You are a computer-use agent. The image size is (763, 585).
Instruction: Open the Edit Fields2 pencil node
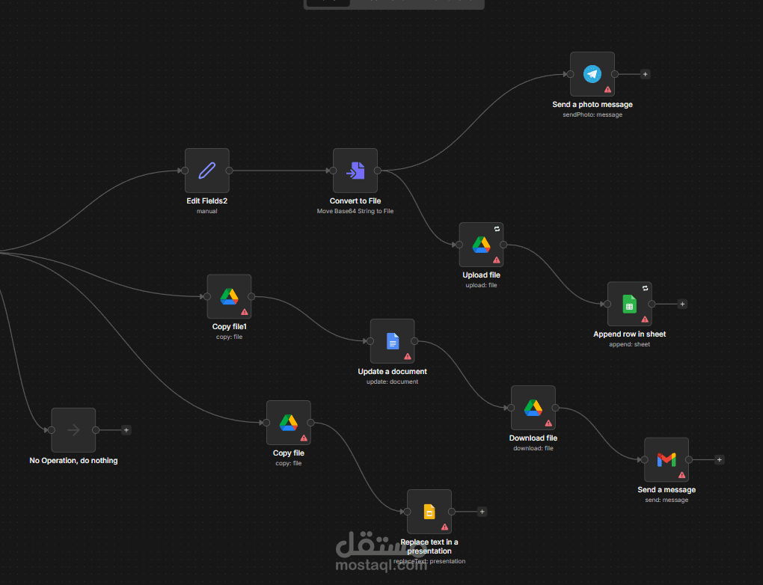tap(206, 171)
